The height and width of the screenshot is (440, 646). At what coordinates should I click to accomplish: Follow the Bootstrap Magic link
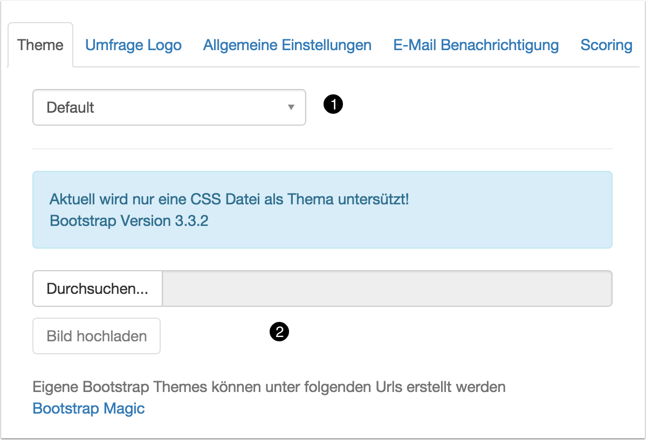click(88, 408)
